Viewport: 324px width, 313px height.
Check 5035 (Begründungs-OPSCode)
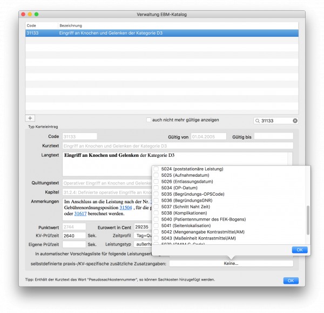coord(156,194)
